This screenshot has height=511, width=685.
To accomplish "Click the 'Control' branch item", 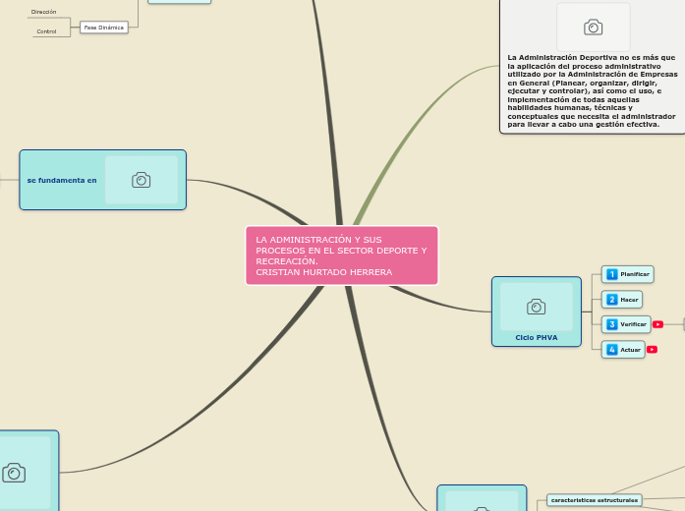I will click(46, 31).
